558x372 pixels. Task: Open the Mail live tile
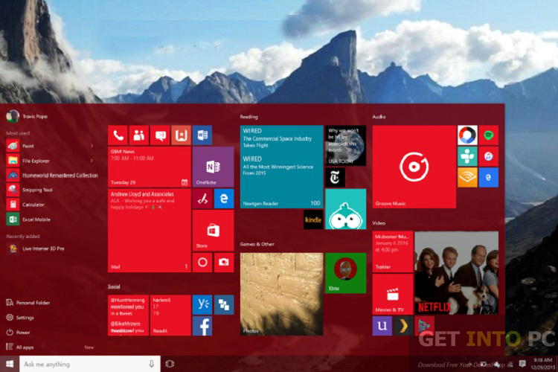pos(149,231)
